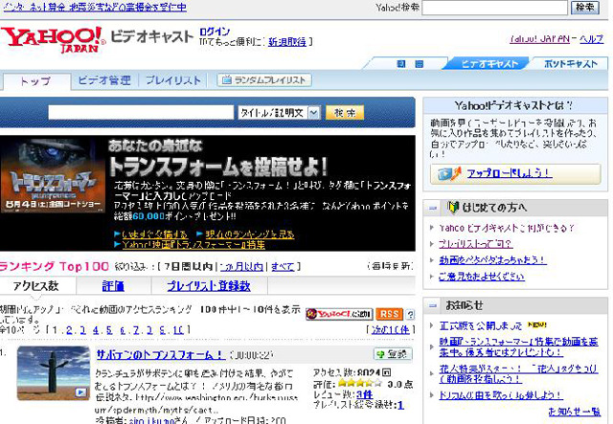Screen dimensions: 613x424
Task: Open the ヘルプ help link
Action: [x=592, y=39]
